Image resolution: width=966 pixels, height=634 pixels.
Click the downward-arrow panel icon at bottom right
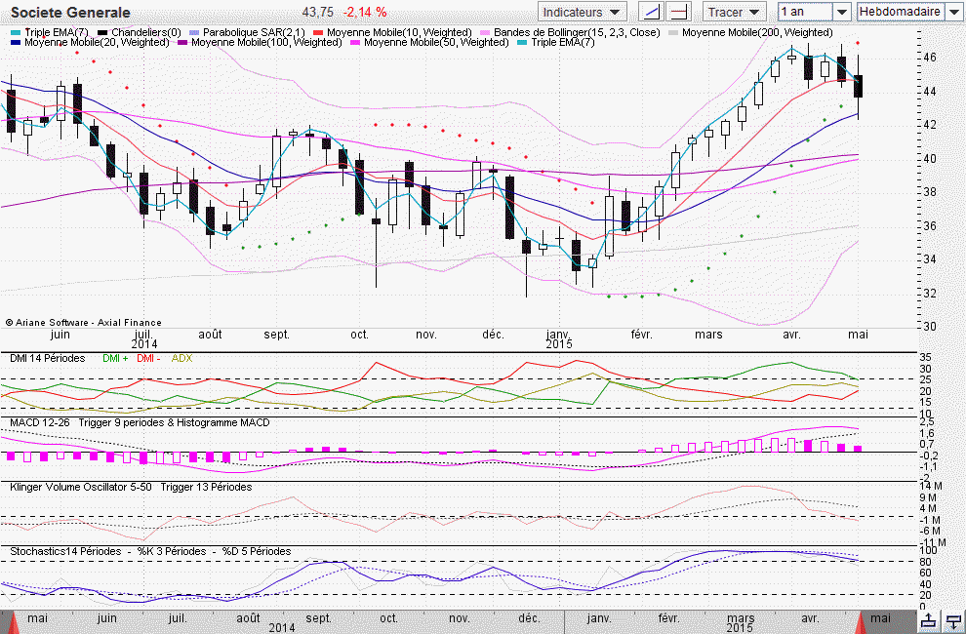point(953,622)
